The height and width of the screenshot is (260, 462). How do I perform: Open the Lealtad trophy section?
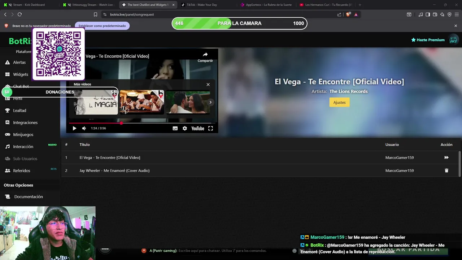click(x=16, y=110)
